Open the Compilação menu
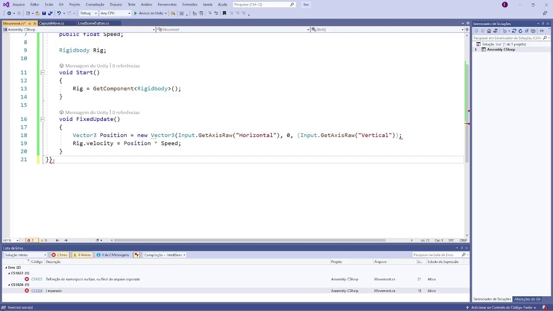 point(95,4)
